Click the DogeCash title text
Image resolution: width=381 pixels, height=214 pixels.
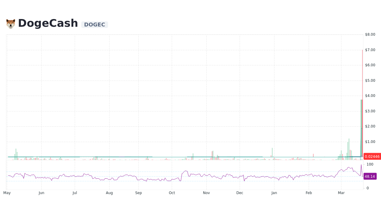(48, 23)
